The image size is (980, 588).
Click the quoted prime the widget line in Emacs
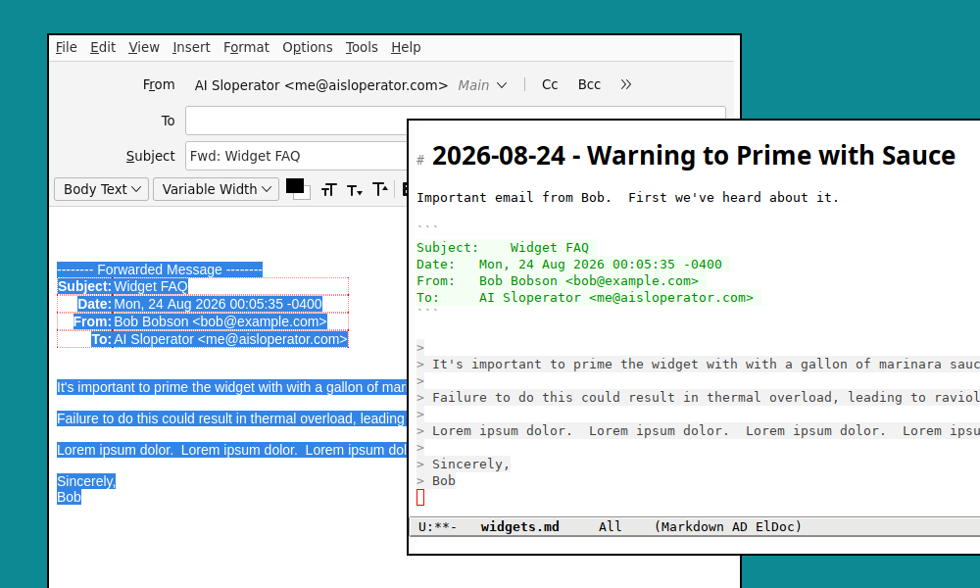[x=698, y=365]
